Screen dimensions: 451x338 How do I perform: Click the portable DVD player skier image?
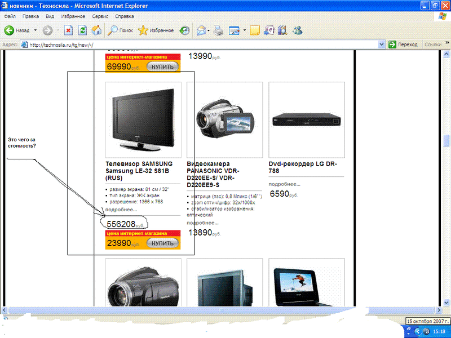pyautogui.click(x=307, y=283)
